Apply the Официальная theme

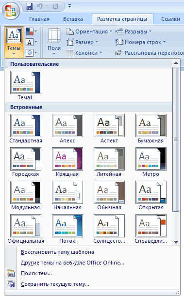tap(26, 229)
